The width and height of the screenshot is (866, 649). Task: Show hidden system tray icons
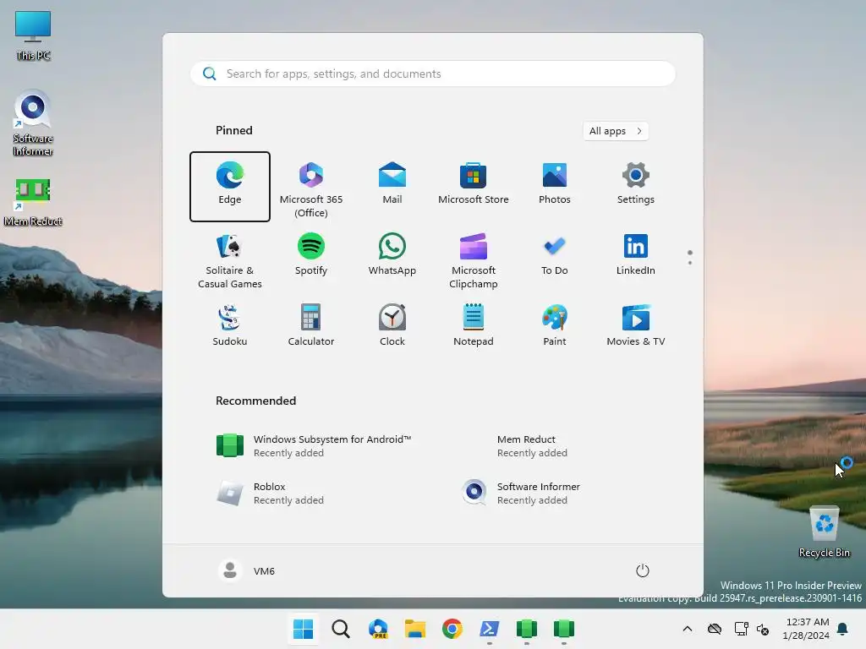pyautogui.click(x=687, y=629)
